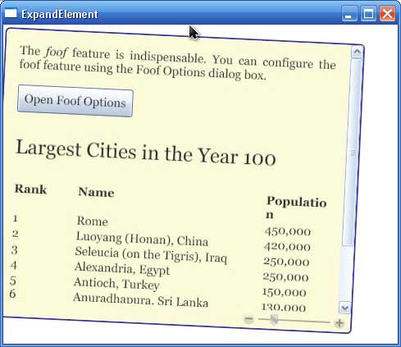Click the scroll down arrow of the document
The image size is (401, 347).
344,308
